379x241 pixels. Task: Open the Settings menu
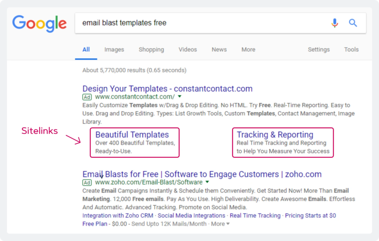[318, 50]
